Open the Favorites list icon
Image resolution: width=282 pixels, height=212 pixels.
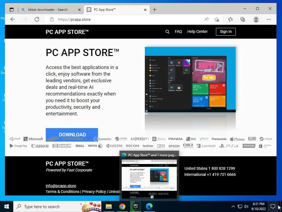click(x=231, y=19)
